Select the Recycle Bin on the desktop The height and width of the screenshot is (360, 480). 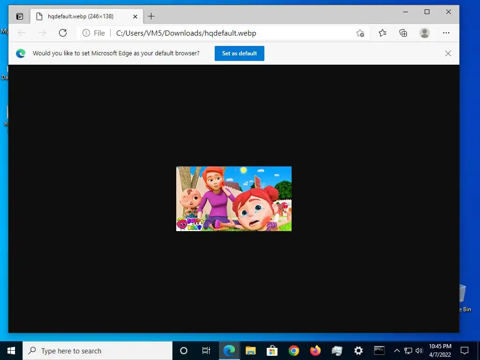pyautogui.click(x=465, y=299)
